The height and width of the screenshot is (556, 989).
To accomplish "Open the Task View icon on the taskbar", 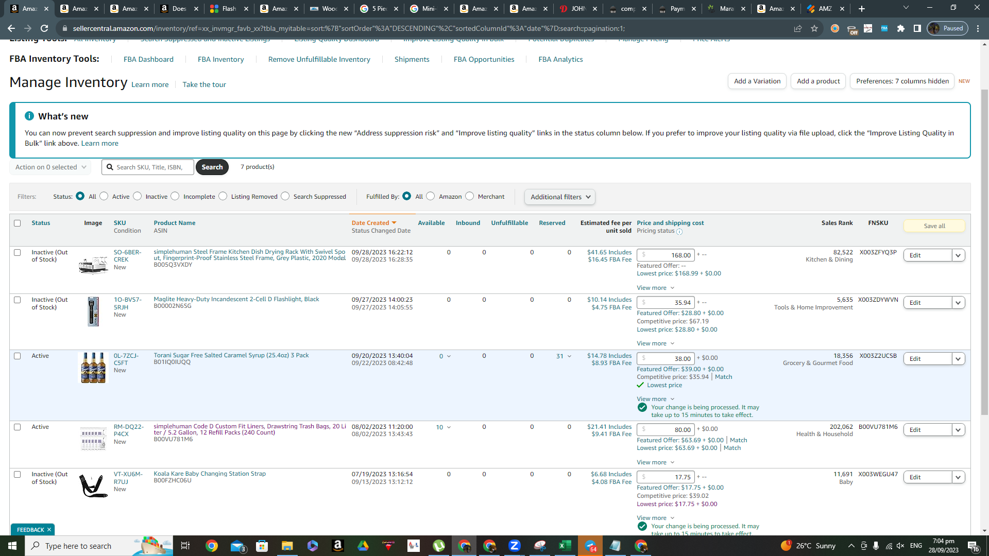I will click(185, 546).
